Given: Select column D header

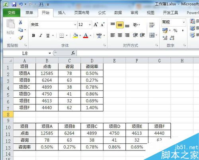Looking at the screenshot, I should (x=92, y=61).
